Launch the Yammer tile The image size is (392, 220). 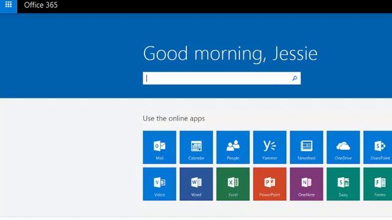[x=269, y=147]
